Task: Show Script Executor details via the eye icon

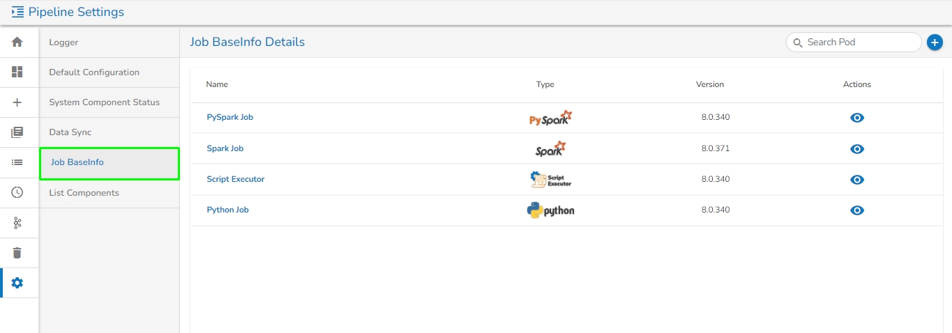Action: pos(857,180)
